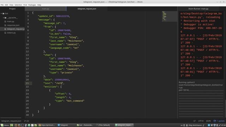Screen dimensions: 226x127
Task: Open the File menu
Action: tap(2, 5)
